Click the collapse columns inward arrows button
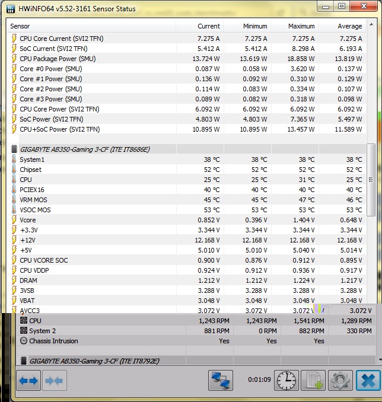Screen dimensions: 382x402 click(x=54, y=380)
